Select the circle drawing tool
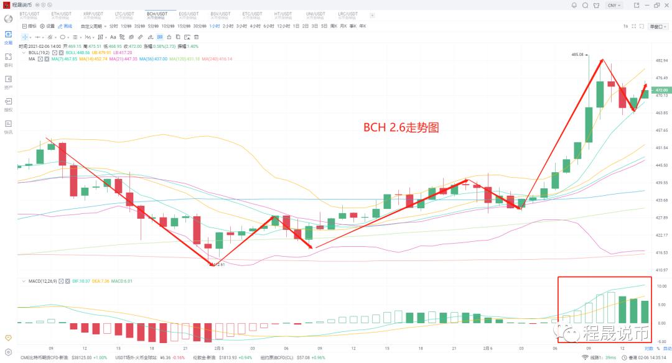The image size is (672, 363). click(62, 37)
